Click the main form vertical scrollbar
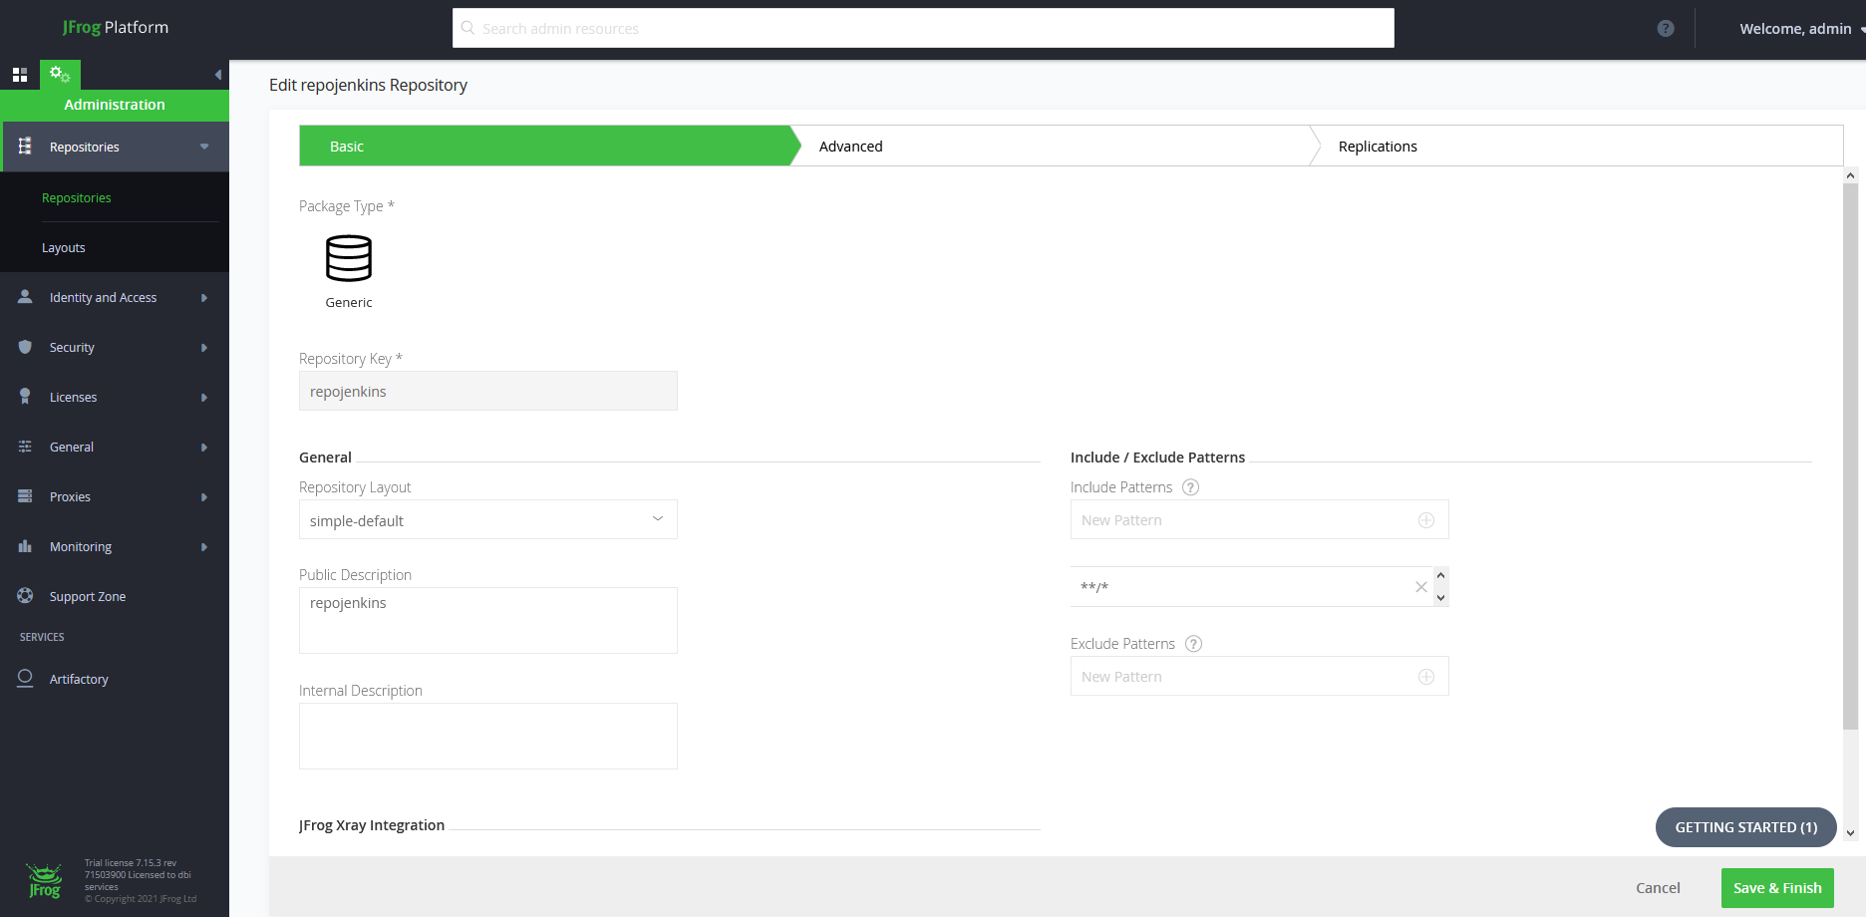The image size is (1866, 917). [1850, 457]
